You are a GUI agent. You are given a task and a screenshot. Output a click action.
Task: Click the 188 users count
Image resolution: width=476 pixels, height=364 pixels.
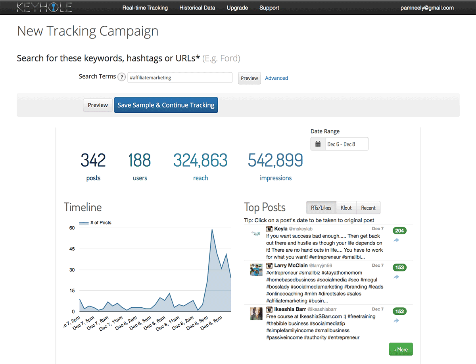[140, 160]
